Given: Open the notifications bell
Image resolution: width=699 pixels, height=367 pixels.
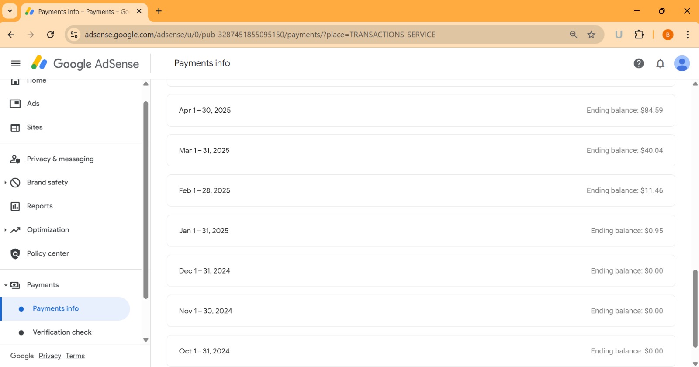Looking at the screenshot, I should click(660, 63).
